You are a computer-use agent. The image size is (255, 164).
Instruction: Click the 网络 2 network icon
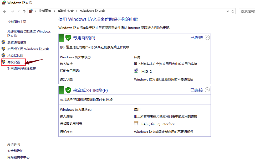(136, 71)
